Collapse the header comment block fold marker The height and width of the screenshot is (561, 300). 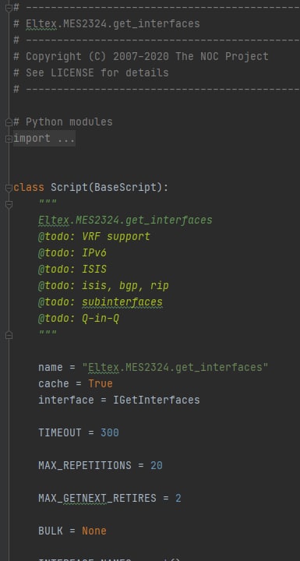coord(9,8)
